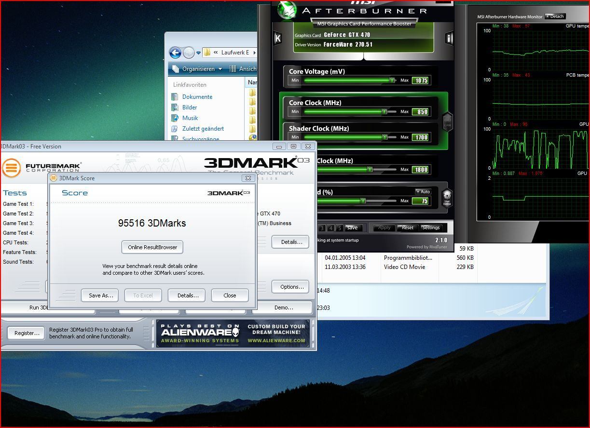Click Save As in the score dialog
The width and height of the screenshot is (590, 428).
pos(101,295)
